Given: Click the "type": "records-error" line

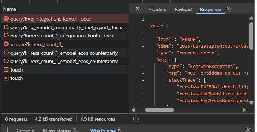Looking at the screenshot, I should [x=187, y=53].
